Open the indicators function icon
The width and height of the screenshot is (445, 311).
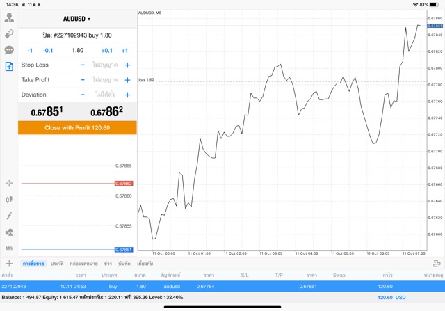pos(9,216)
